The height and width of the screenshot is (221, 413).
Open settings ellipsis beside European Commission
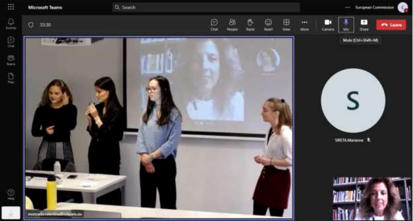pos(347,7)
